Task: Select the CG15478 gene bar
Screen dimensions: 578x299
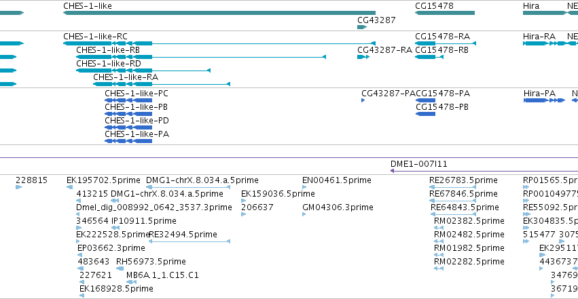Action: click(445, 13)
